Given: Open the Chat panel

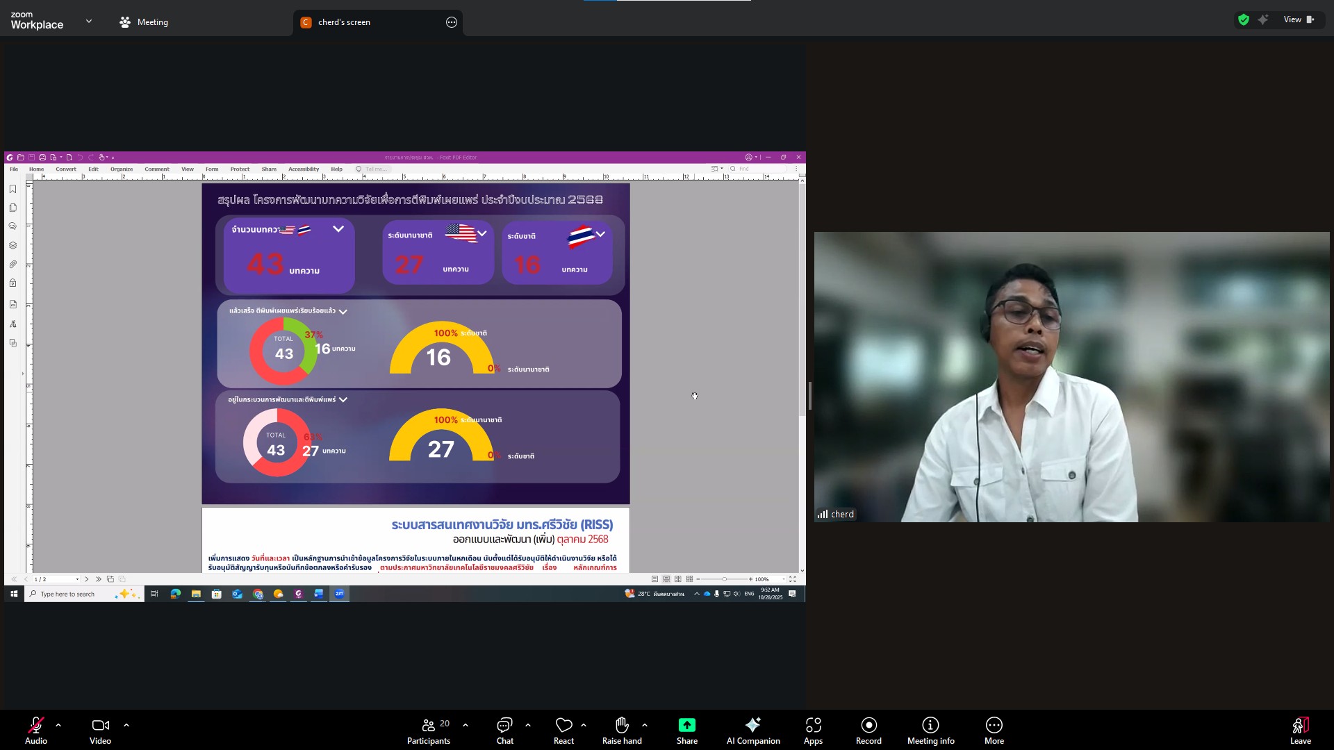Looking at the screenshot, I should tap(504, 730).
